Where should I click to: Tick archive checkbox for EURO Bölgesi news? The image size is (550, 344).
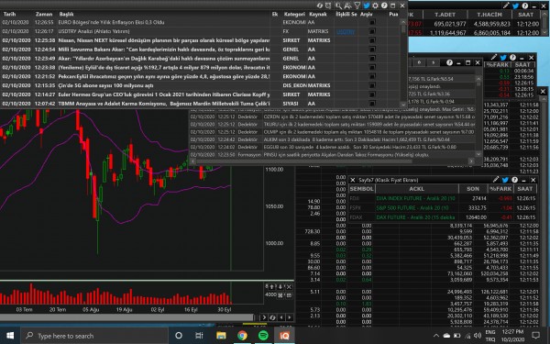(x=372, y=22)
